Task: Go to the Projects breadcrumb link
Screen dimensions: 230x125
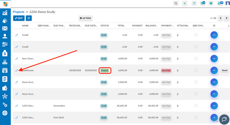Action: 19,12
